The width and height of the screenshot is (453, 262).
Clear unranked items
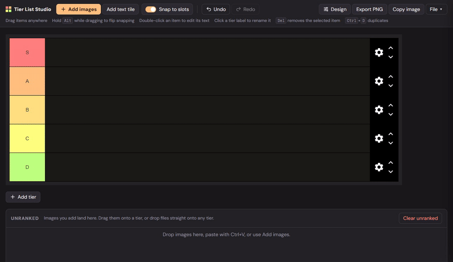coord(420,218)
